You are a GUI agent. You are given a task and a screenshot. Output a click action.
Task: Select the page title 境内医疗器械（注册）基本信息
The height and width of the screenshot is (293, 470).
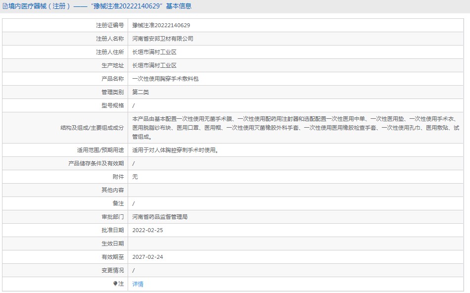click(100, 6)
